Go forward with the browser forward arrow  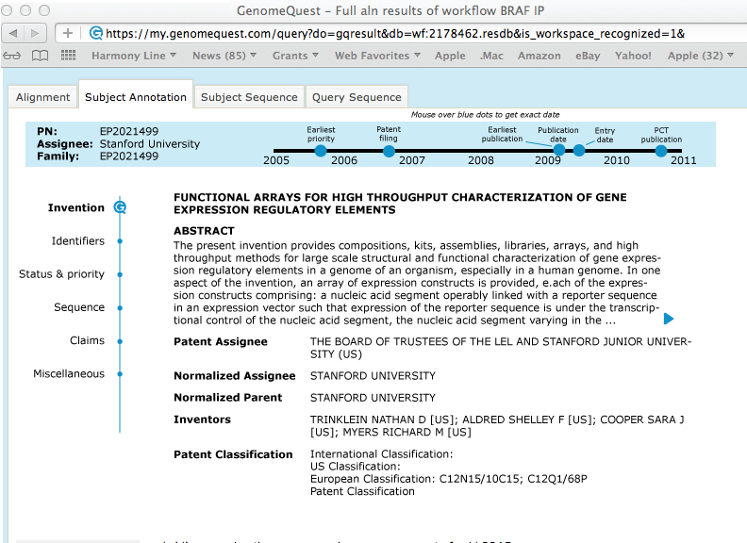tap(35, 33)
